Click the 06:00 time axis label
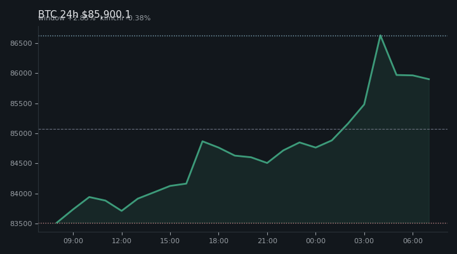457x254 pixels. [413, 241]
